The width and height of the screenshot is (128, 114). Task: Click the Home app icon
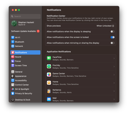[49, 83]
